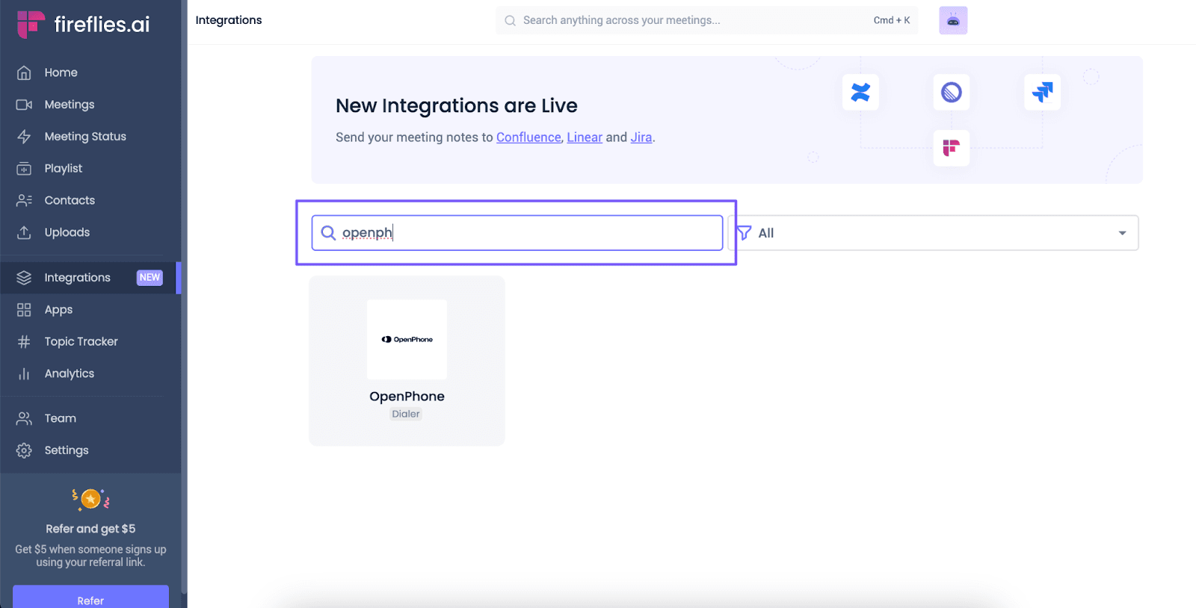Viewport: 1196px width, 608px height.
Task: Open the All filter dropdown
Action: (x=933, y=233)
